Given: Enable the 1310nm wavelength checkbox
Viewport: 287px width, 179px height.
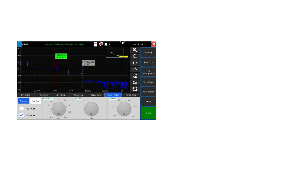Looking at the screenshot, I should 22,109.
